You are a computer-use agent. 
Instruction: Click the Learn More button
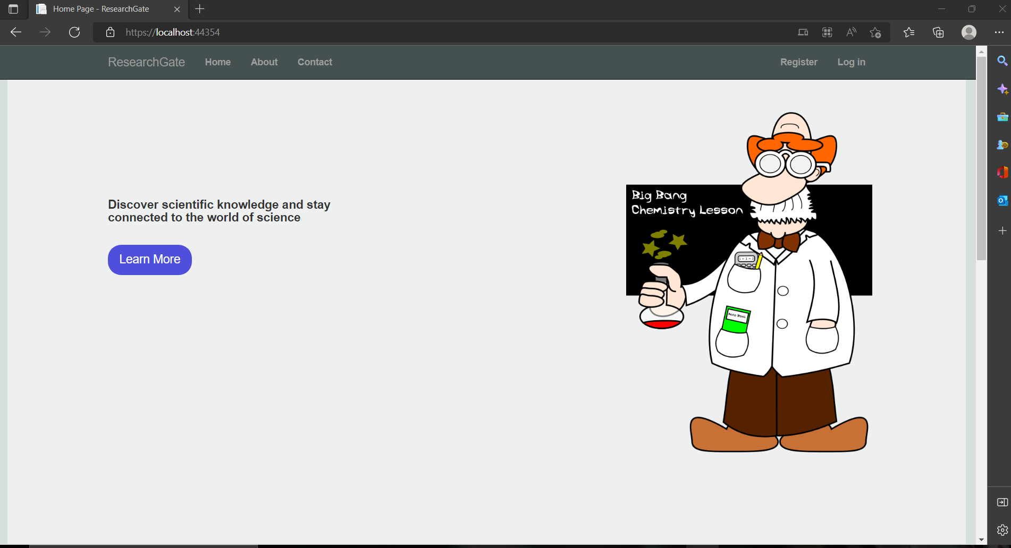click(x=149, y=260)
